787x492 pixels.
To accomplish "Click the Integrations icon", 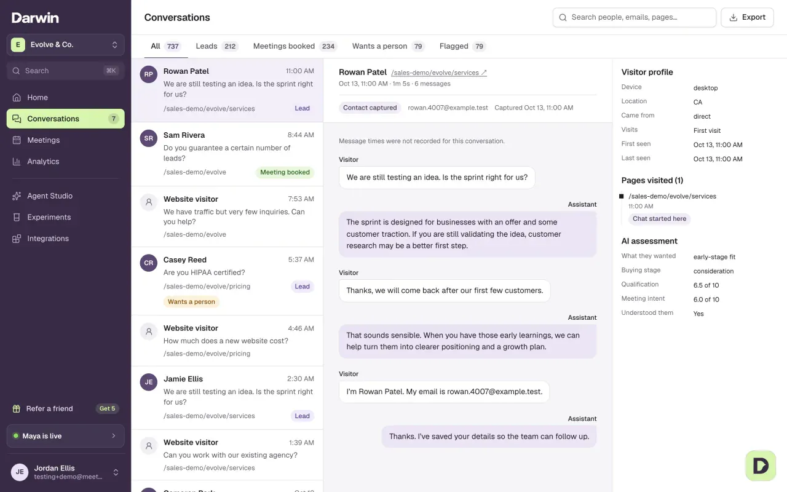I will click(x=17, y=239).
